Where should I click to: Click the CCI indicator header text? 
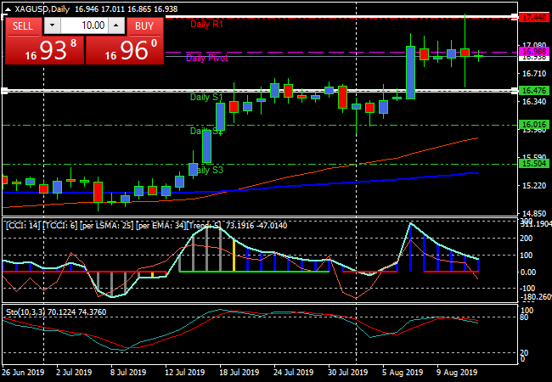coord(110,226)
